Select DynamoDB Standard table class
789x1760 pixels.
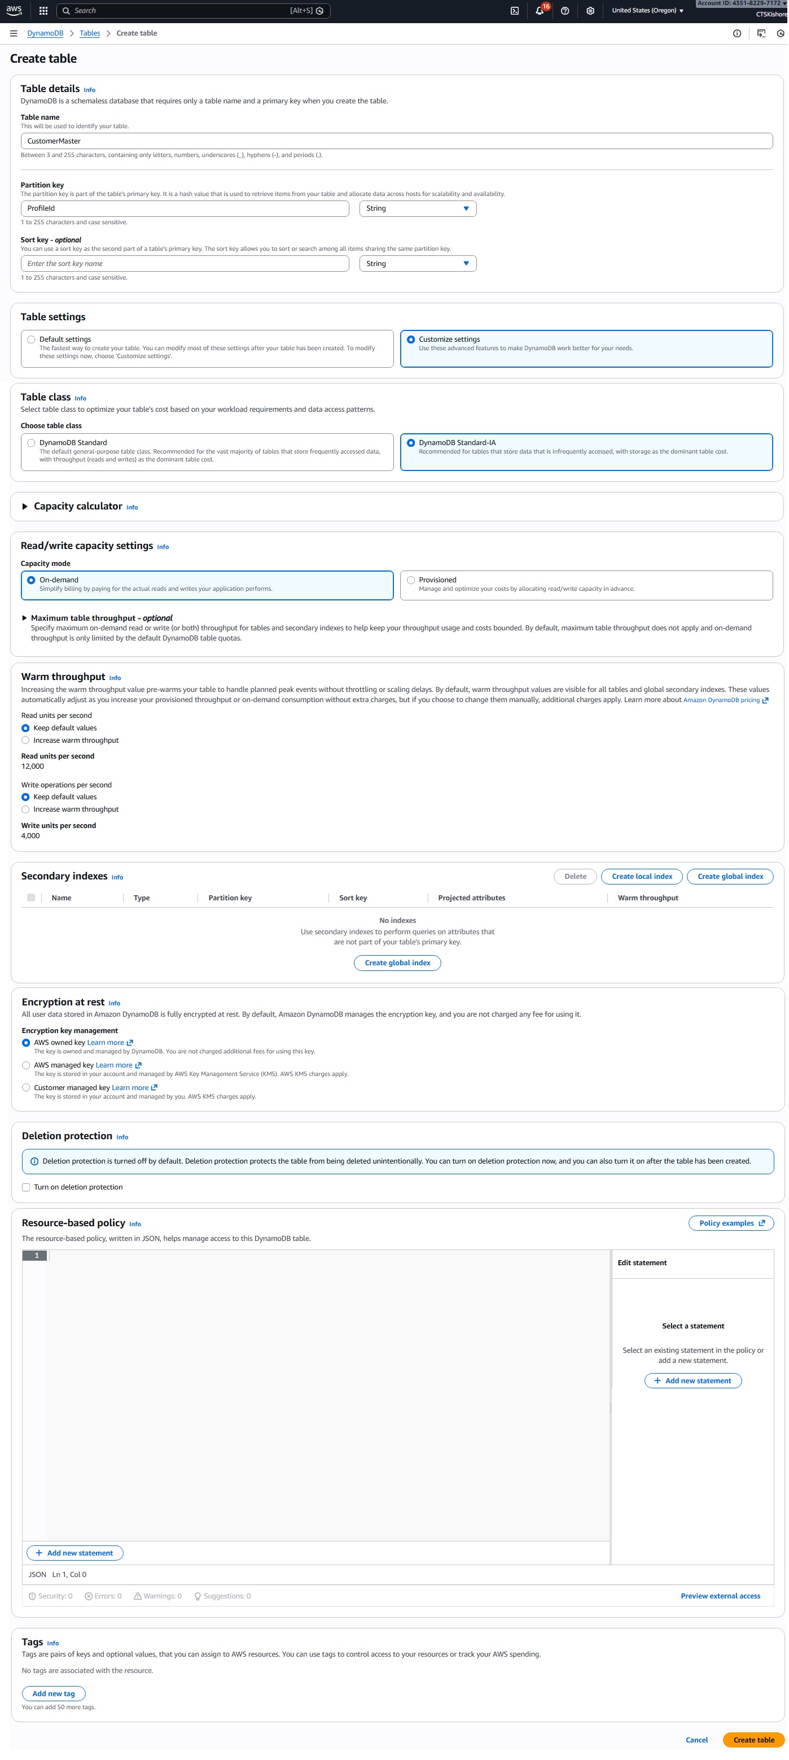coord(32,443)
